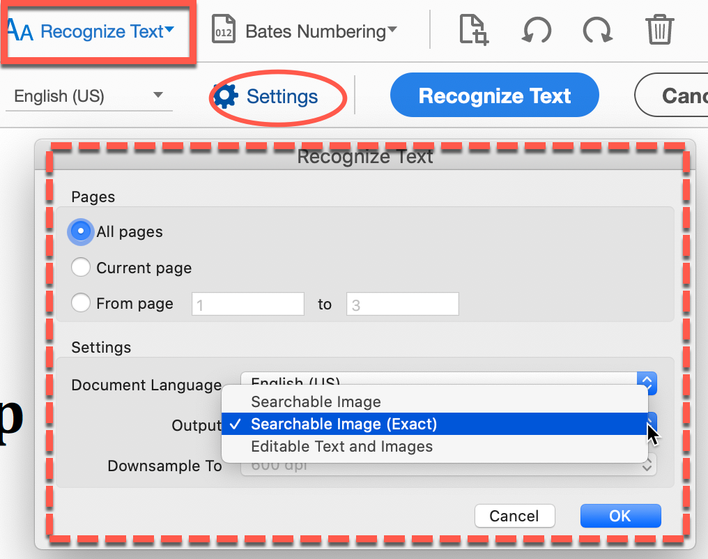Click the ending page number field

(x=402, y=304)
